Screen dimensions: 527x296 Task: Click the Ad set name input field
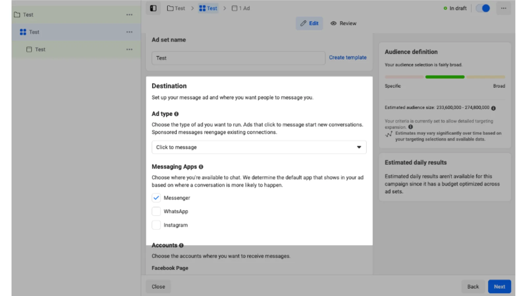coord(238,58)
